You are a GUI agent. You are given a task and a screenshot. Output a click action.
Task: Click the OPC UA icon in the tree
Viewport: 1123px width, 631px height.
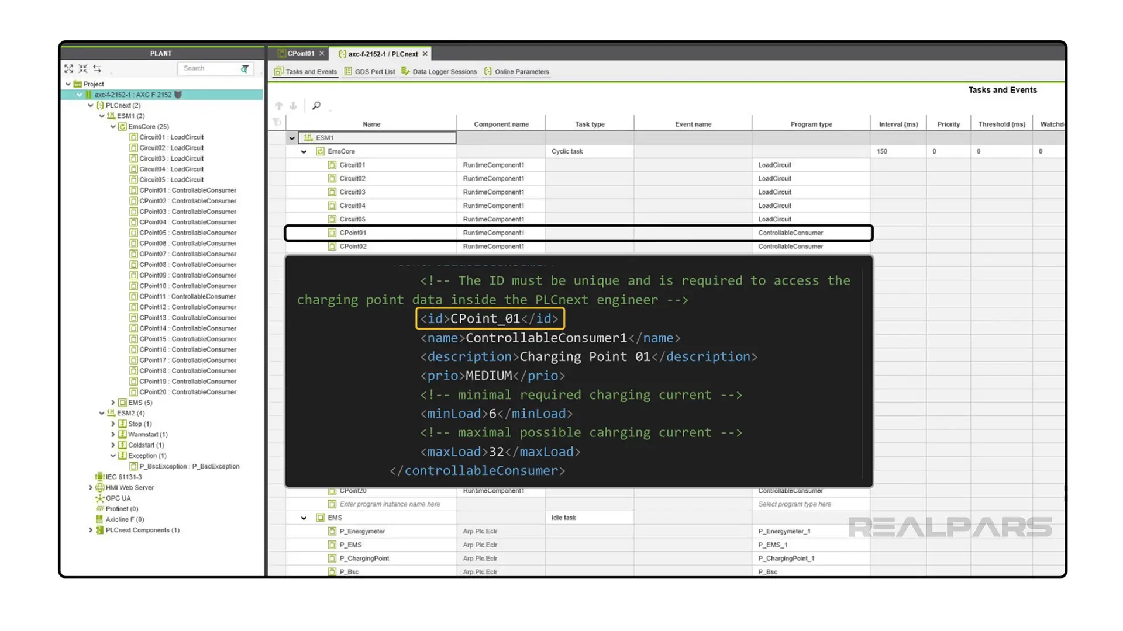99,498
